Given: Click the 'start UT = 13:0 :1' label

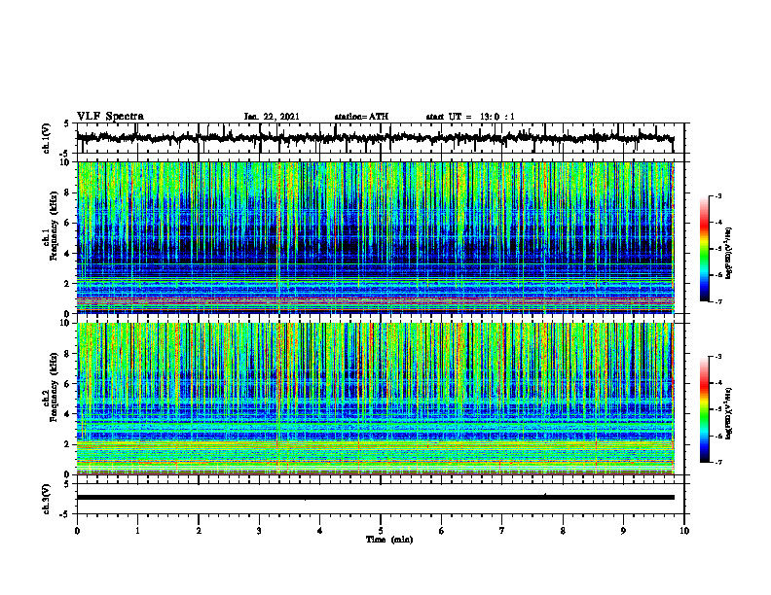Looking at the screenshot, I should pyautogui.click(x=470, y=117).
